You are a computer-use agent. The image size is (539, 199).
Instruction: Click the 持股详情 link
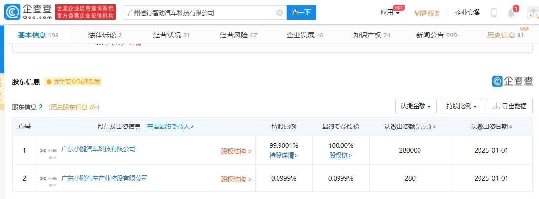pyautogui.click(x=283, y=155)
